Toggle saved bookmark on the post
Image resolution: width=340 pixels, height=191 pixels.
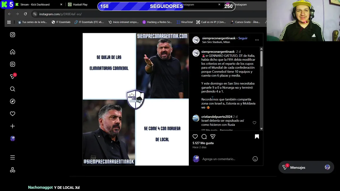tap(257, 137)
